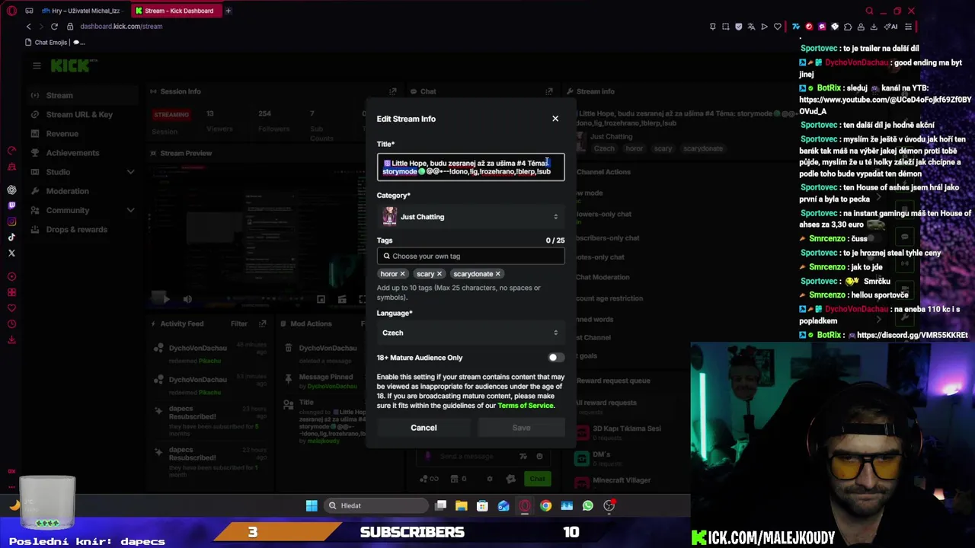Open the Category dropdown showing Just Chatting
This screenshot has height=548, width=975.
[x=471, y=217]
